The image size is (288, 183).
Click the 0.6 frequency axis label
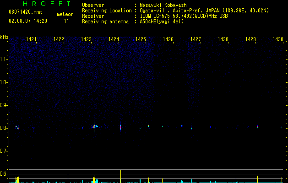click(x=4, y=174)
